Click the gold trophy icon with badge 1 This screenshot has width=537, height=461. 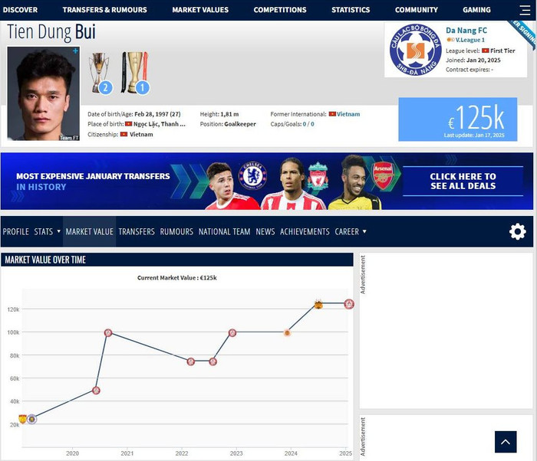(135, 73)
